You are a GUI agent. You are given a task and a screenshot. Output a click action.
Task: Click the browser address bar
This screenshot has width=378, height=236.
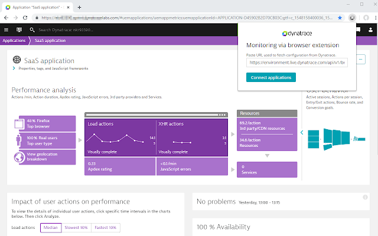coord(187,18)
